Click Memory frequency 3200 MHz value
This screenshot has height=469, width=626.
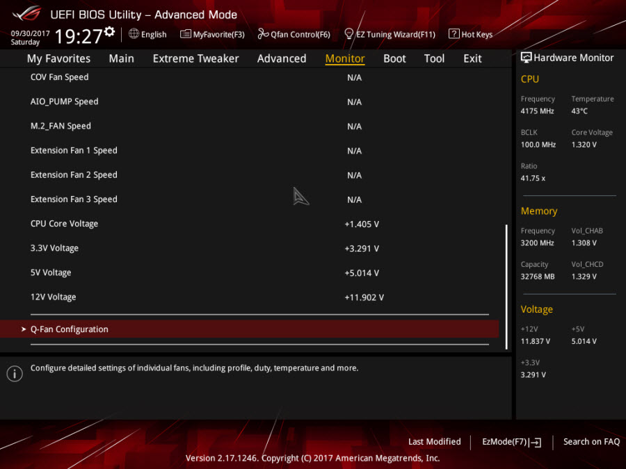pyautogui.click(x=538, y=243)
